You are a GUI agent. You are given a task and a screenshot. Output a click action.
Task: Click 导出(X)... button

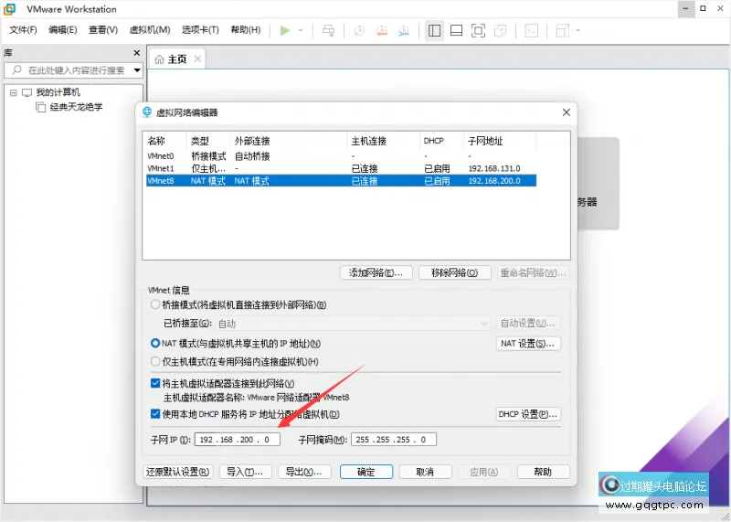(x=304, y=472)
